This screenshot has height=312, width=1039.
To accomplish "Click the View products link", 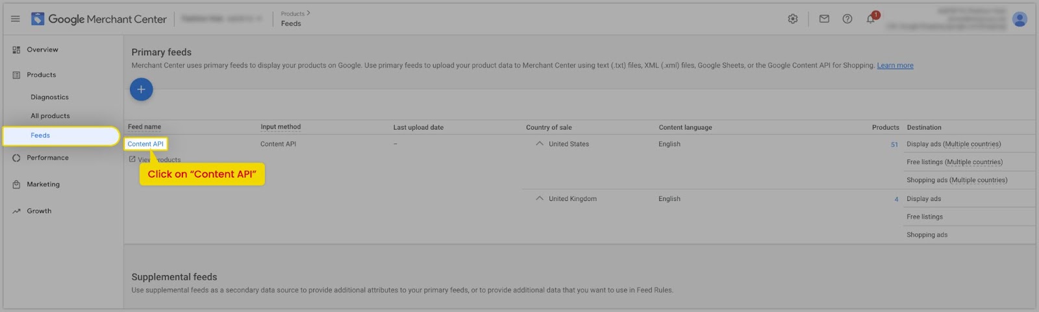I will point(158,160).
